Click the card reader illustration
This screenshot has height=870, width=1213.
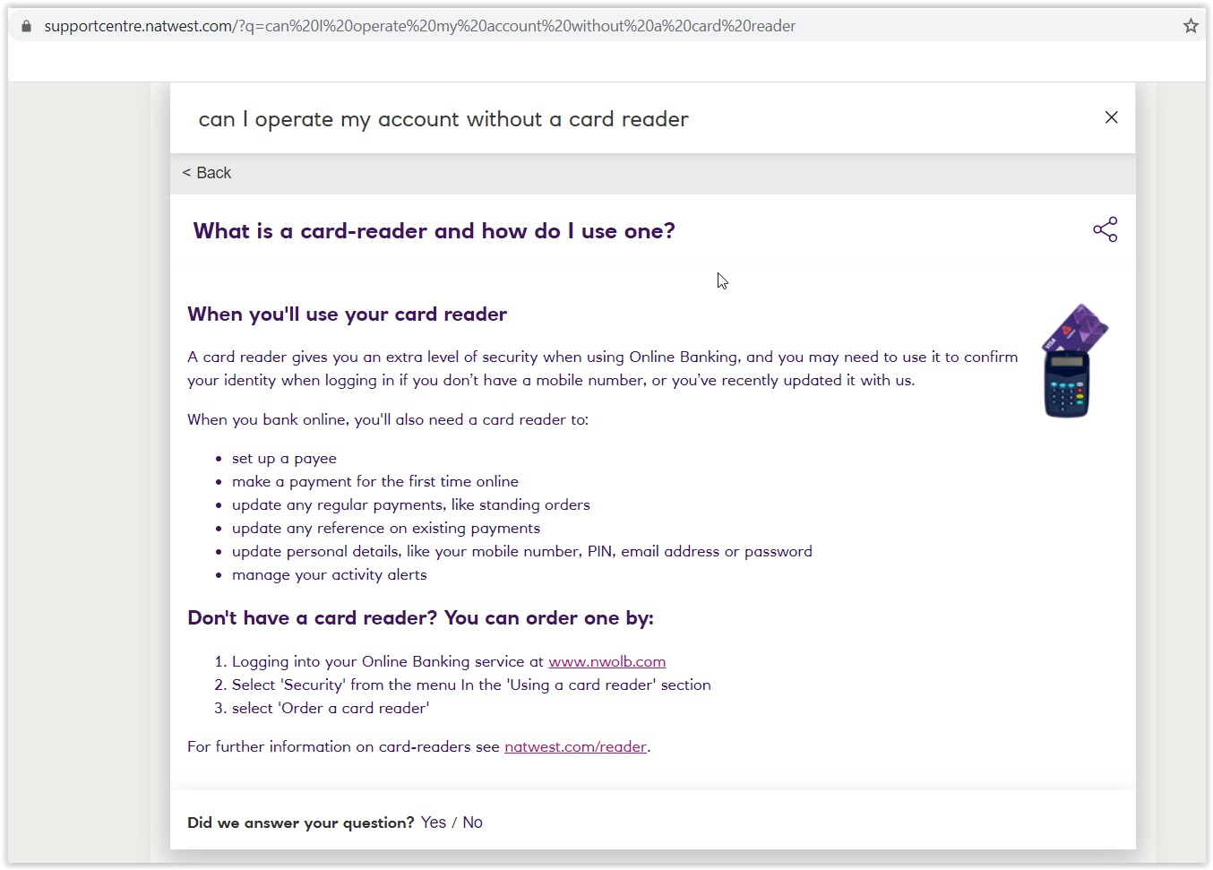1075,360
